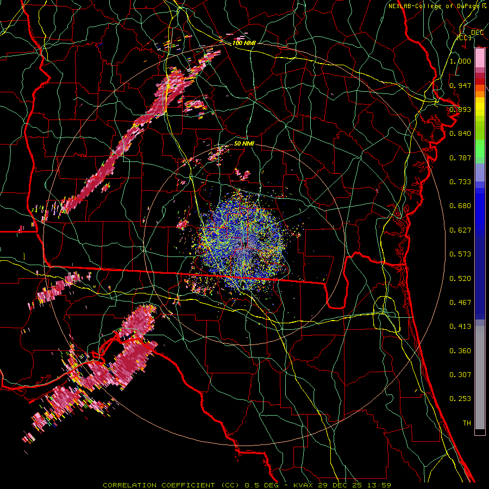The image size is (489, 489).
Task: Click the pink top of the color bar
Action: tap(480, 58)
